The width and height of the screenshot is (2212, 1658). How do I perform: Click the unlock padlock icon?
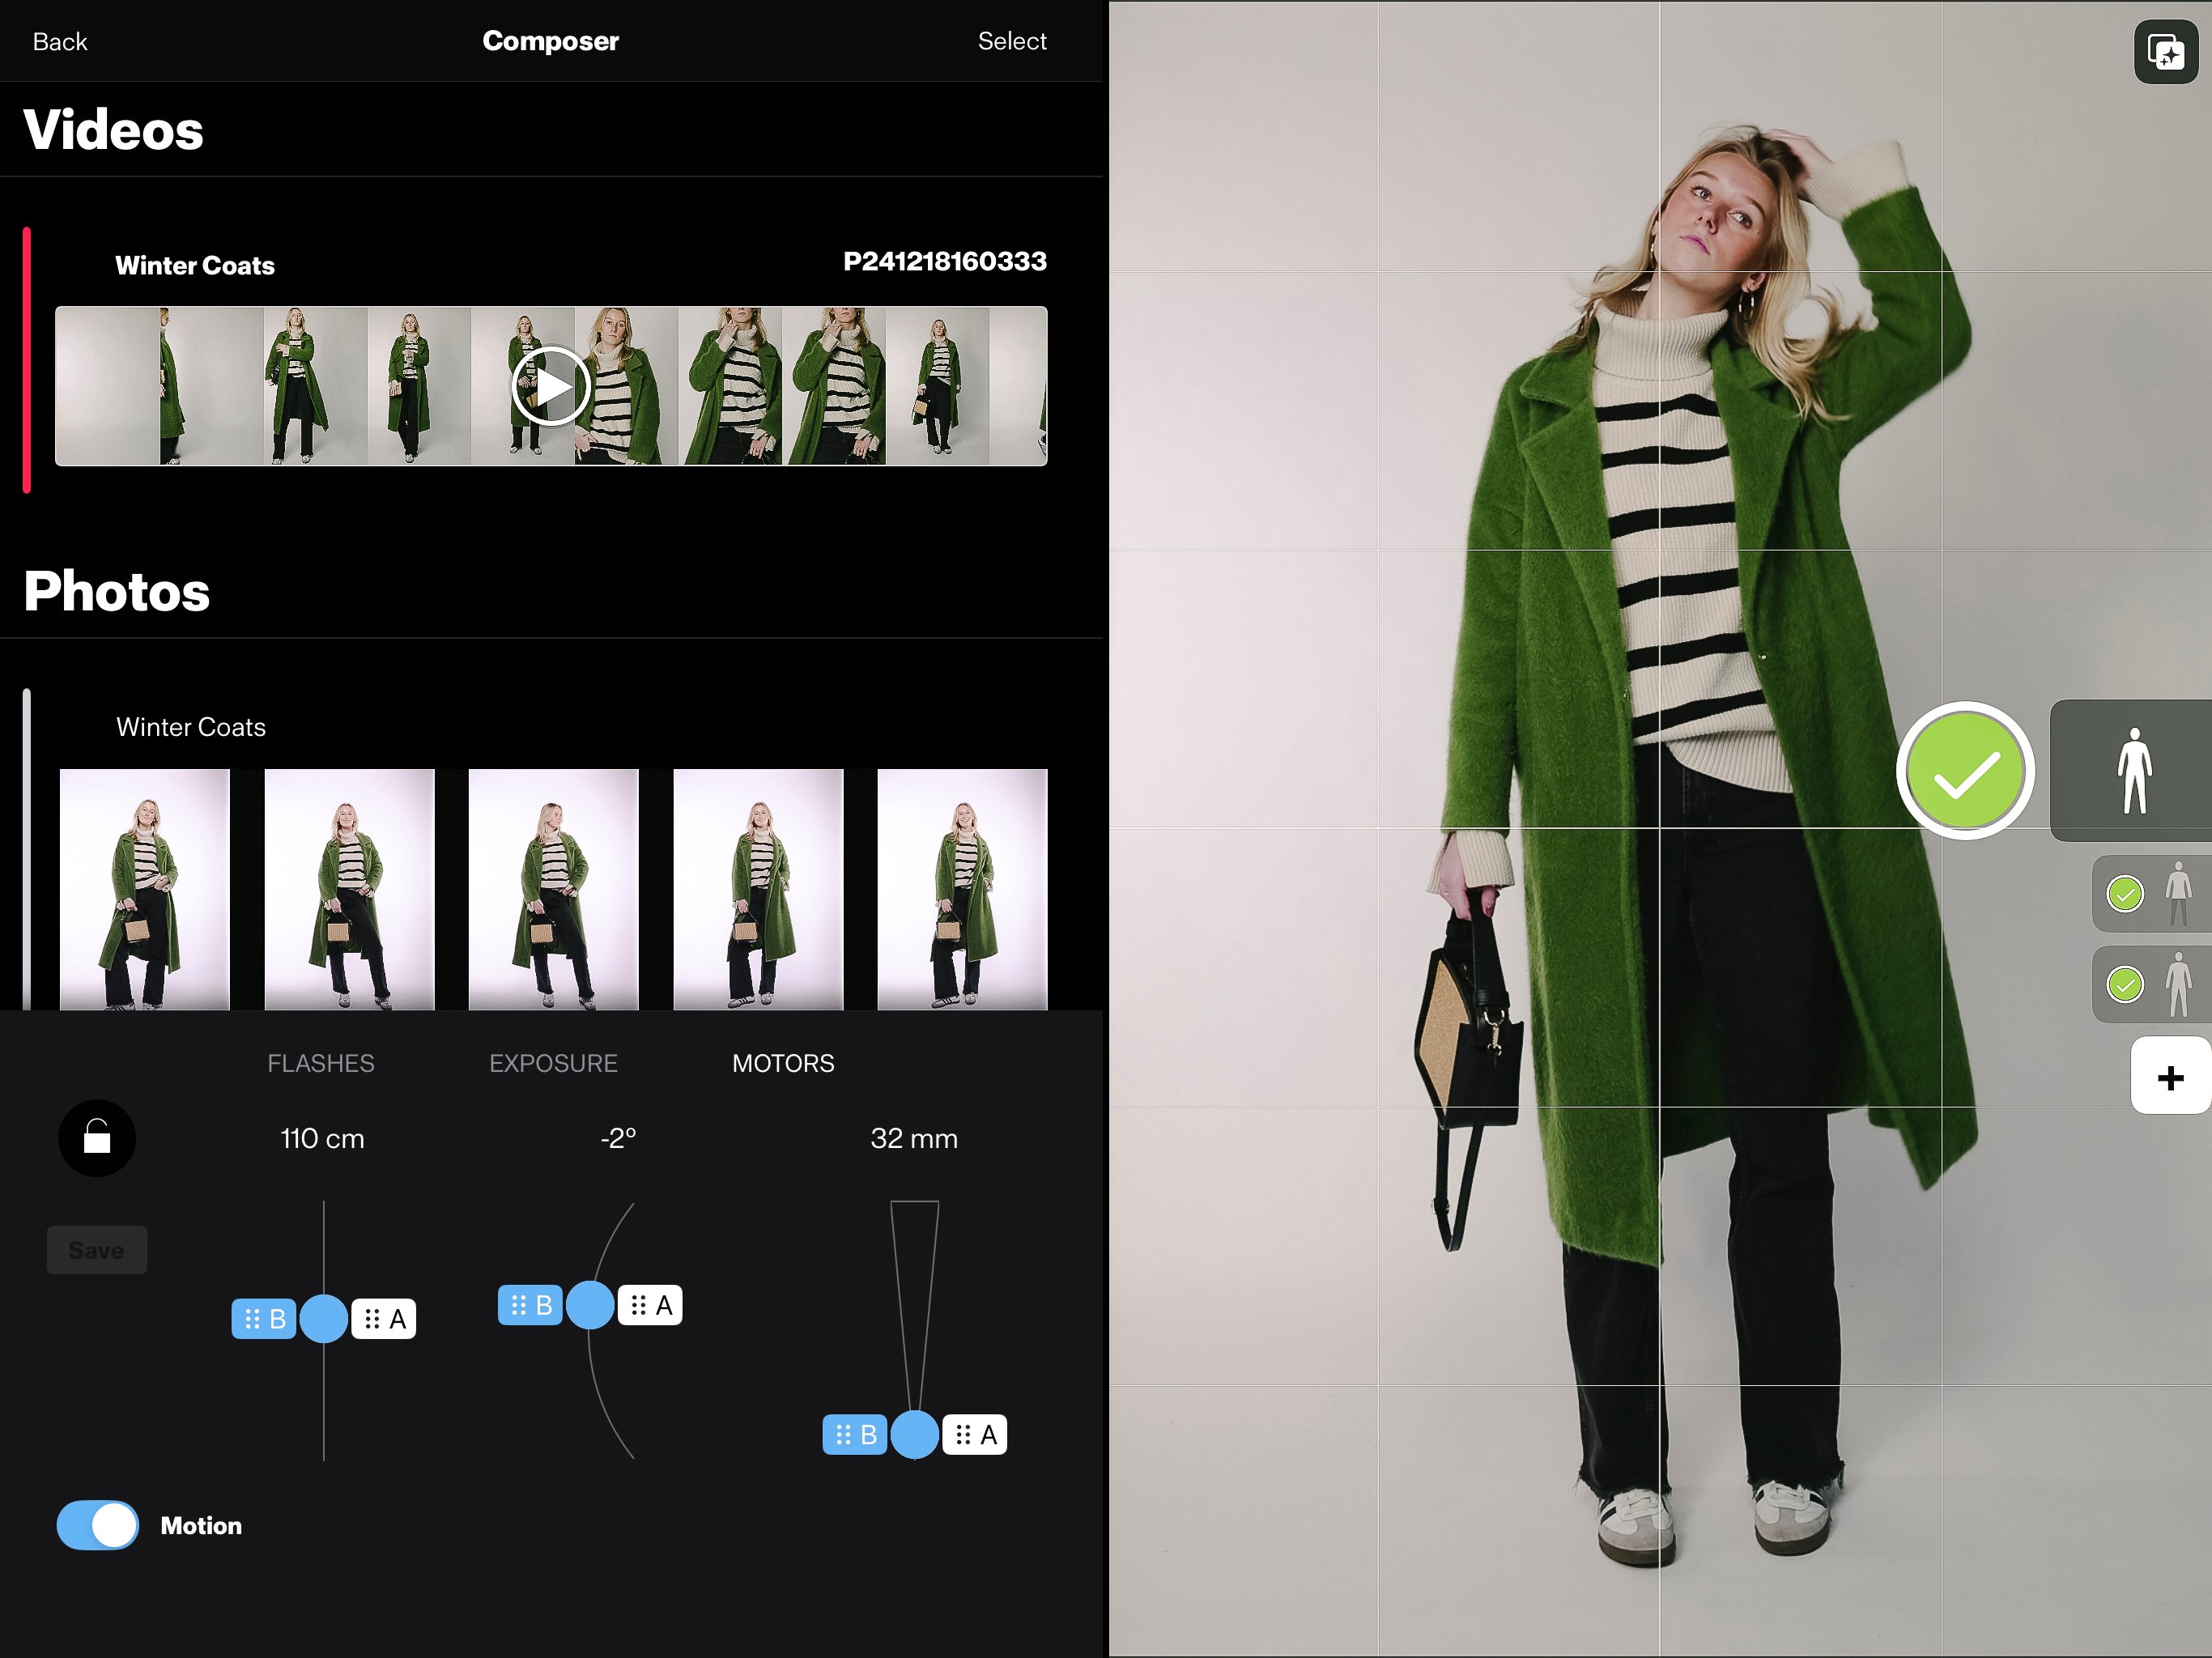pos(97,1138)
